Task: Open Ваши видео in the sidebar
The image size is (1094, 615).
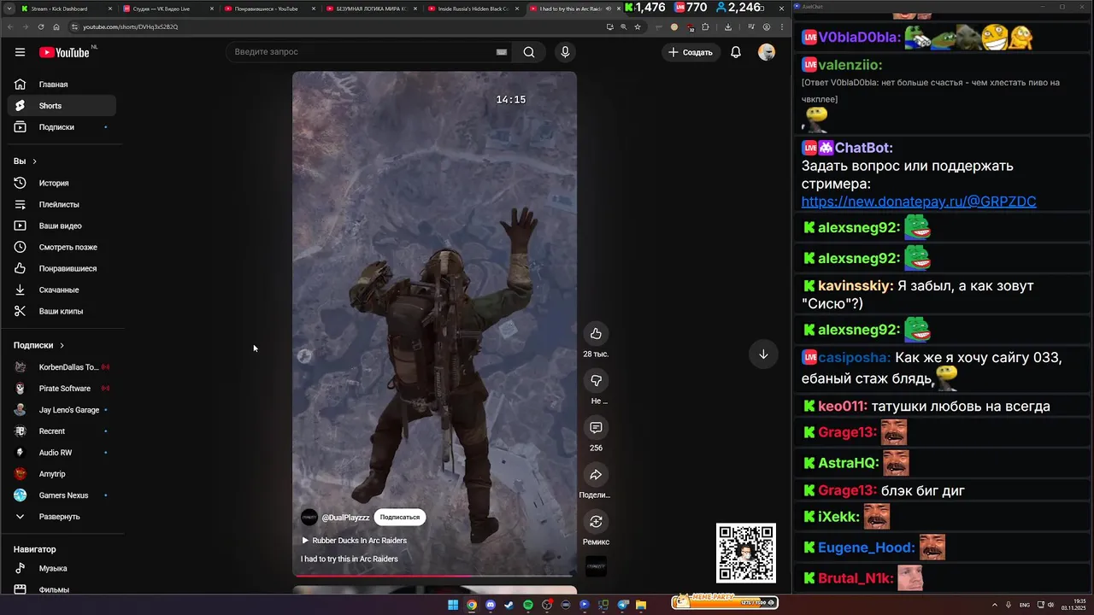Action: (62, 225)
